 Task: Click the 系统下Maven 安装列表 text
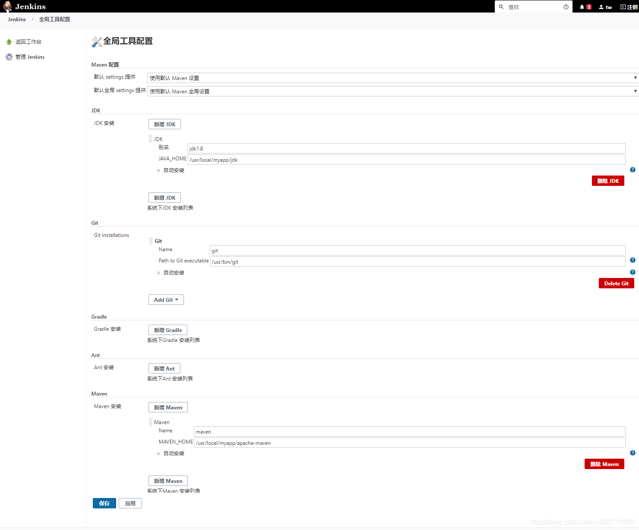pos(174,491)
